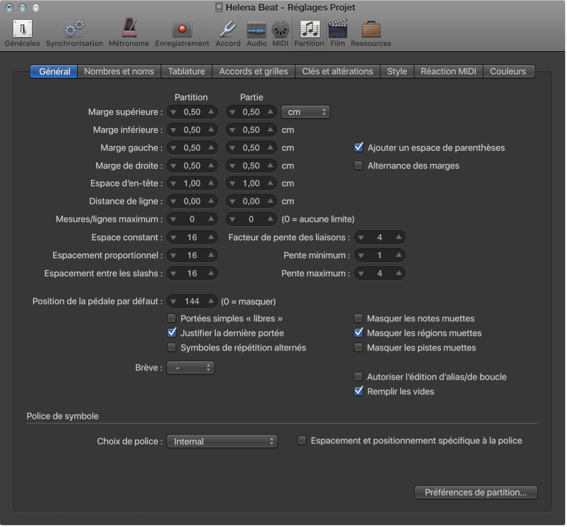The width and height of the screenshot is (567, 527).
Task: Increase Position de la pédale par défaut
Action: (211, 301)
